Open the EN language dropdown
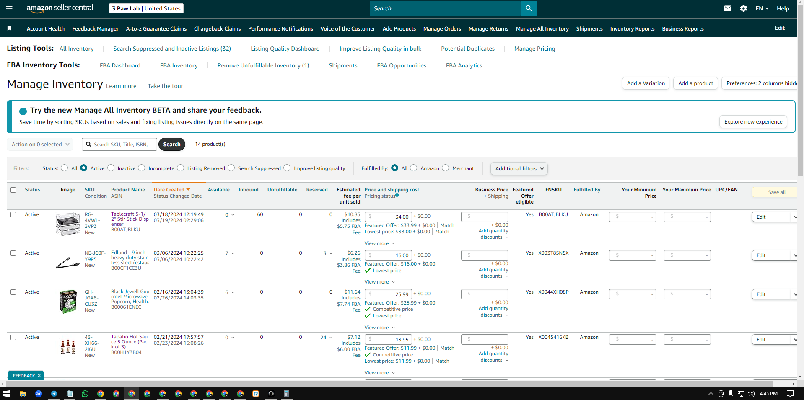Image resolution: width=804 pixels, height=400 pixels. pos(762,8)
